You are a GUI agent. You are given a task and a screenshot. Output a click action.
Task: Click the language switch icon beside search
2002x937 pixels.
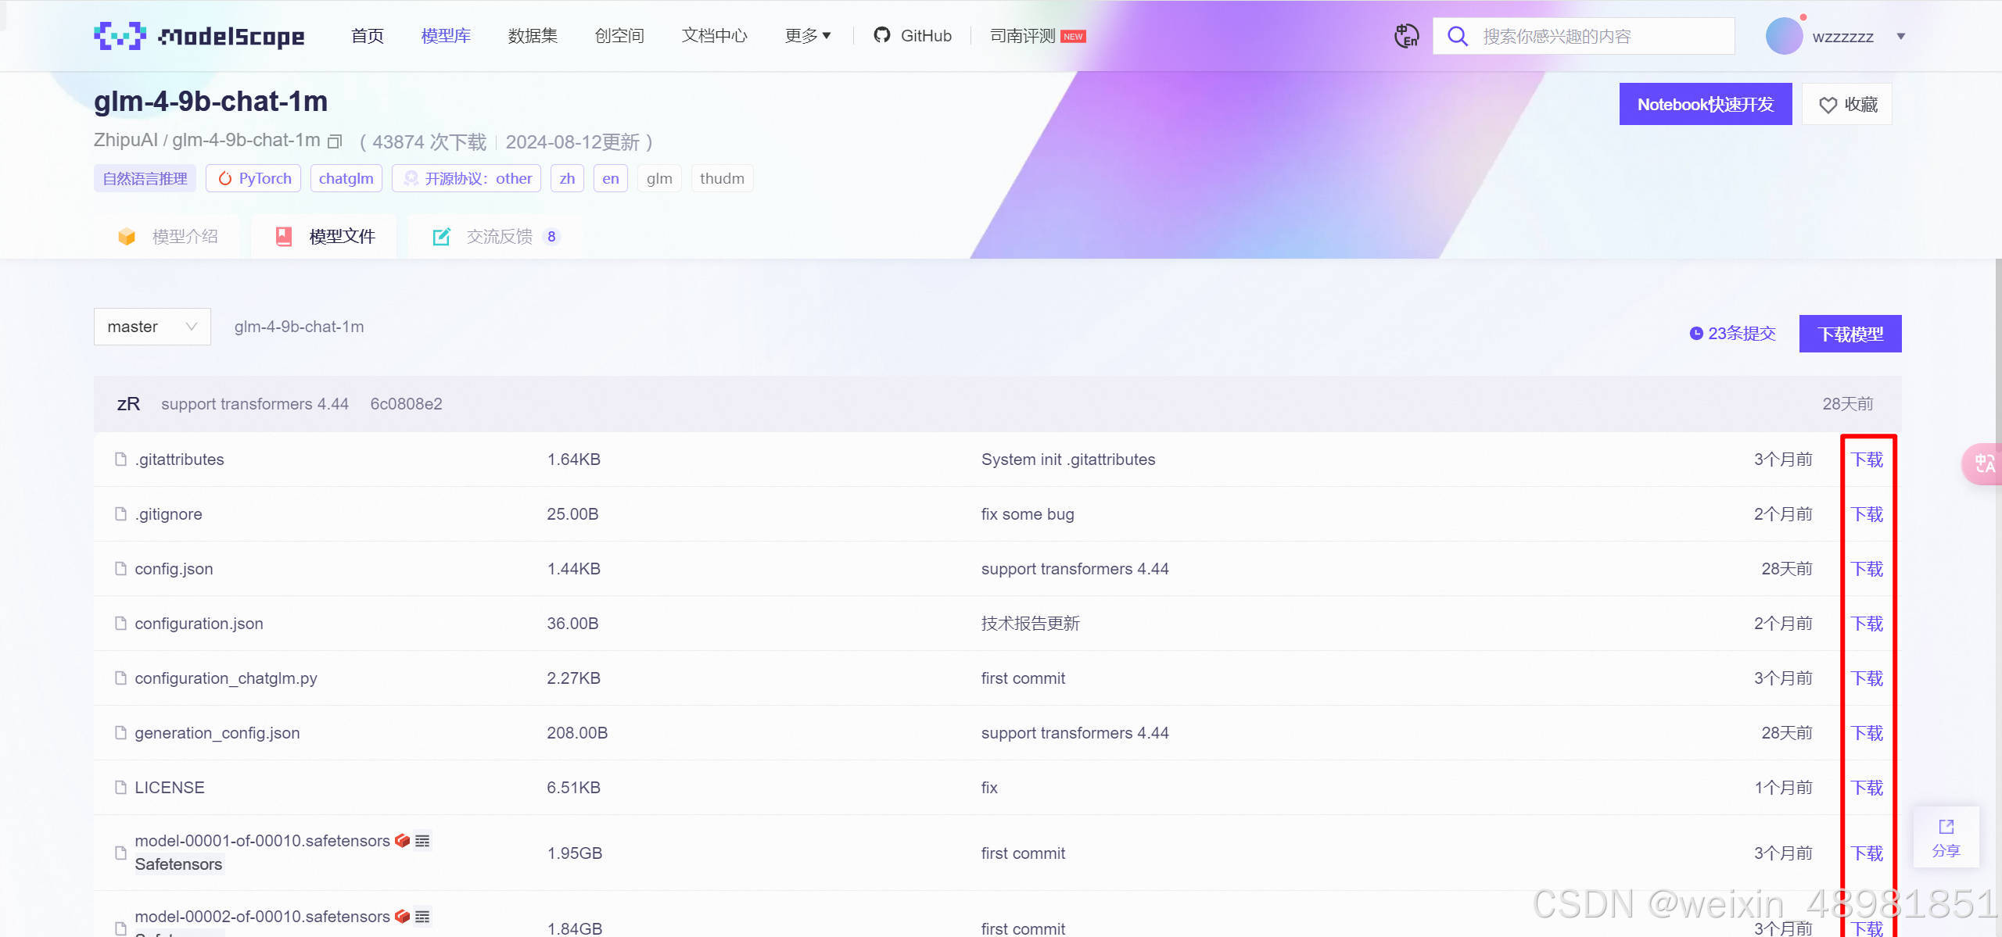[1406, 36]
